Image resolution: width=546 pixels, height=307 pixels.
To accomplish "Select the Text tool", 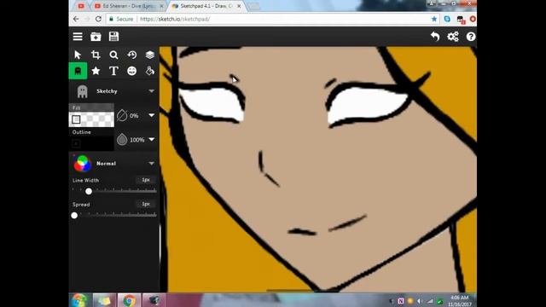I will 113,71.
